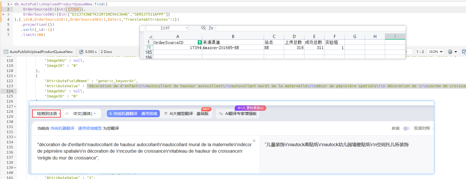Click the 1 - 2 page range indicator
Image resolution: width=466 pixels, height=179 pixels.
pyautogui.click(x=420, y=52)
